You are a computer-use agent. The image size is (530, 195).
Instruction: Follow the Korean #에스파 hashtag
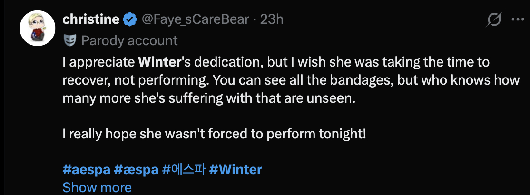click(x=184, y=169)
